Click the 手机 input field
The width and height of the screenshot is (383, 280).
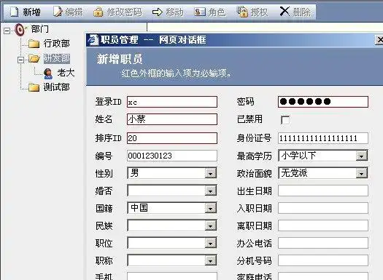tap(172, 276)
